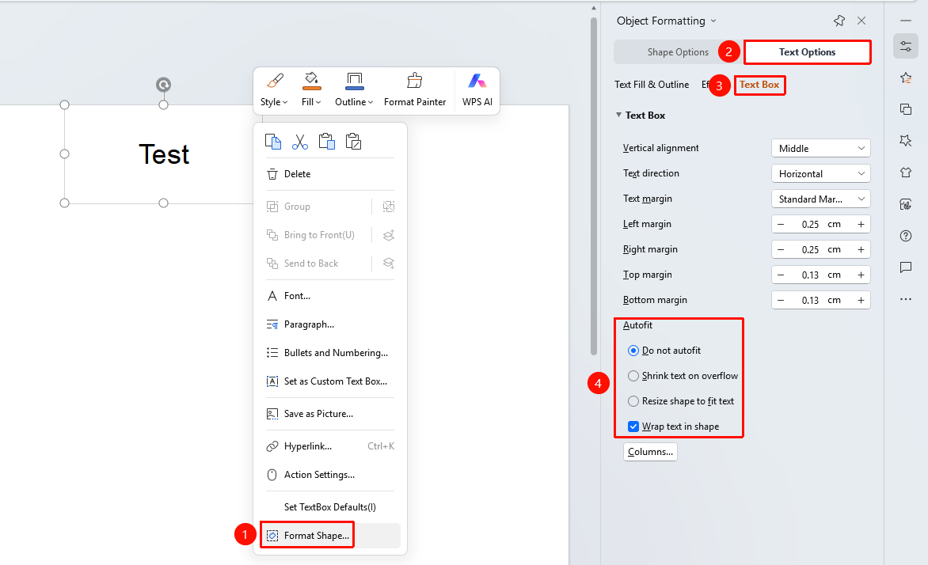The height and width of the screenshot is (565, 928).
Task: Collapse the Text Box section triangle
Action: coord(618,115)
